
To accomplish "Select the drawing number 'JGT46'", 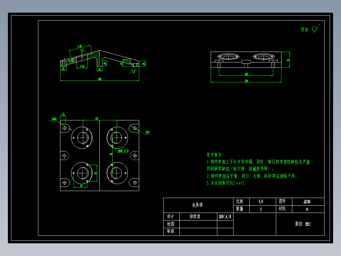I will [x=307, y=202].
